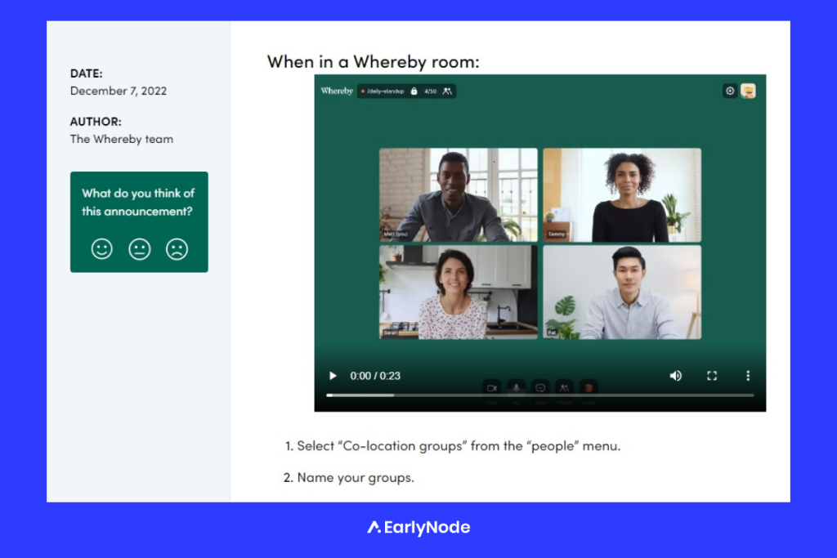Image resolution: width=837 pixels, height=558 pixels.
Task: Rate the announcement with happy smiley
Action: (102, 249)
